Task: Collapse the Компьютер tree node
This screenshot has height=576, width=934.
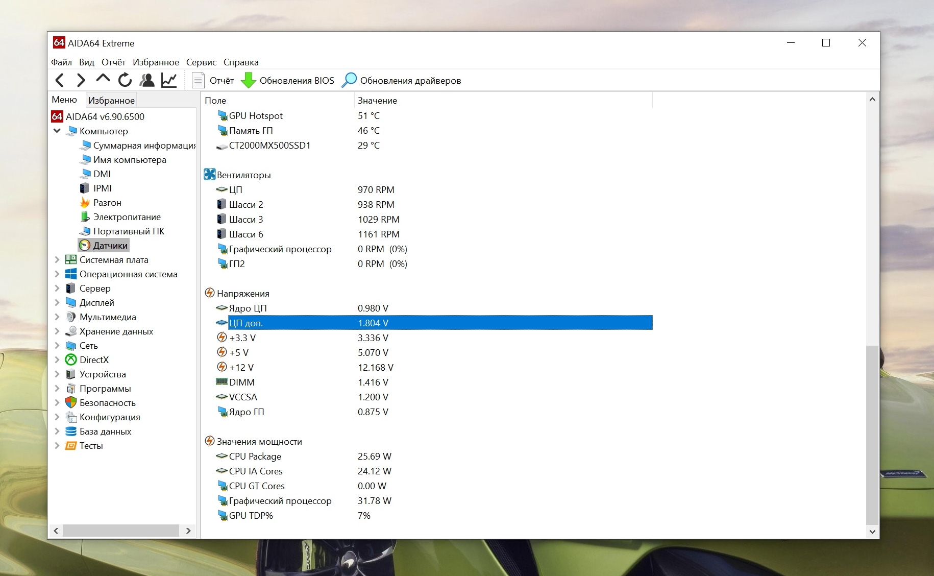Action: [57, 131]
